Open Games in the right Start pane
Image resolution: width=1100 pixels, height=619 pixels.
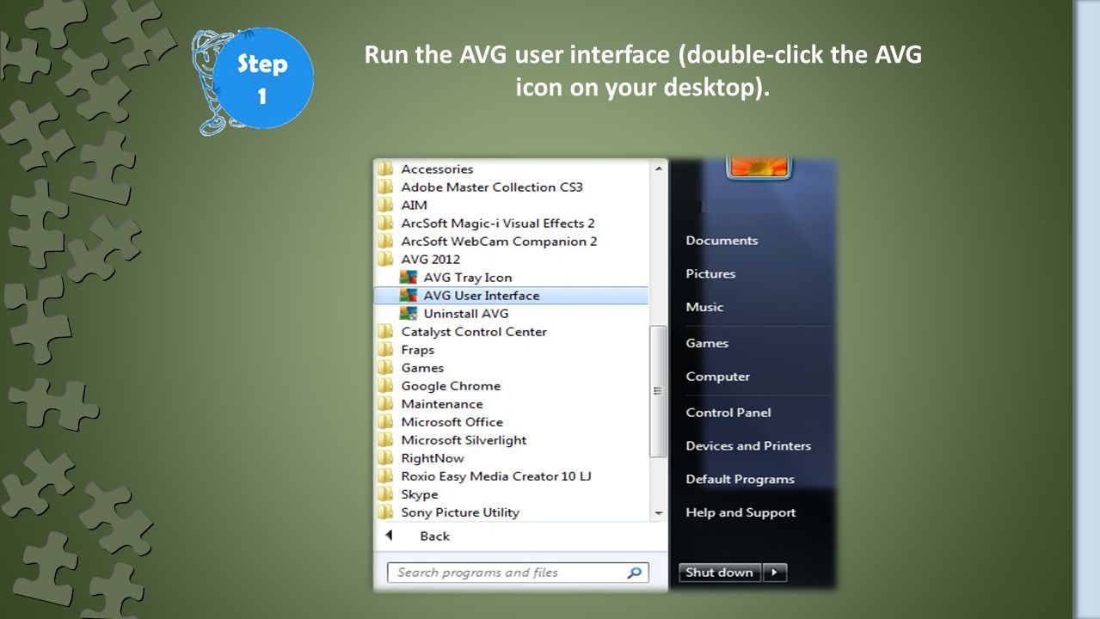(x=707, y=343)
